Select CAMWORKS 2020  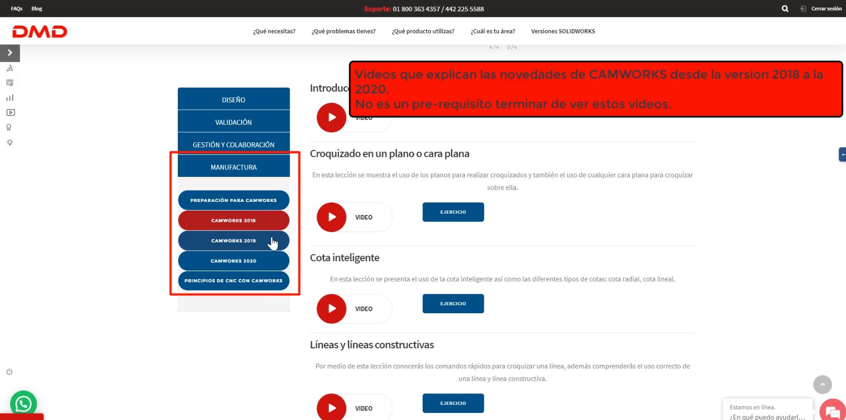(234, 261)
